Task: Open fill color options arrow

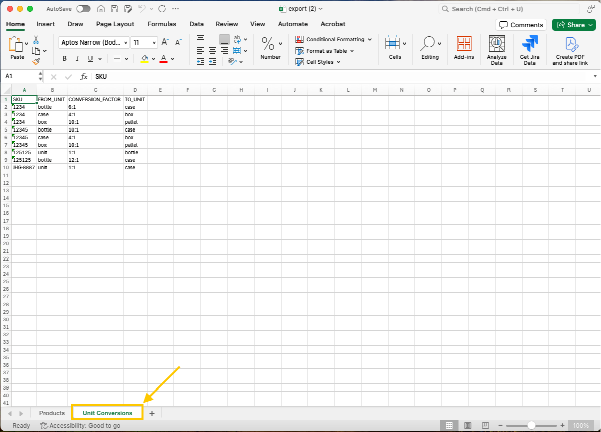Action: (153, 59)
